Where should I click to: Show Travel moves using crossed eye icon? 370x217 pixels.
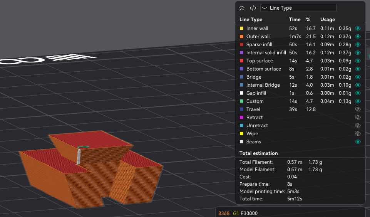pyautogui.click(x=358, y=109)
